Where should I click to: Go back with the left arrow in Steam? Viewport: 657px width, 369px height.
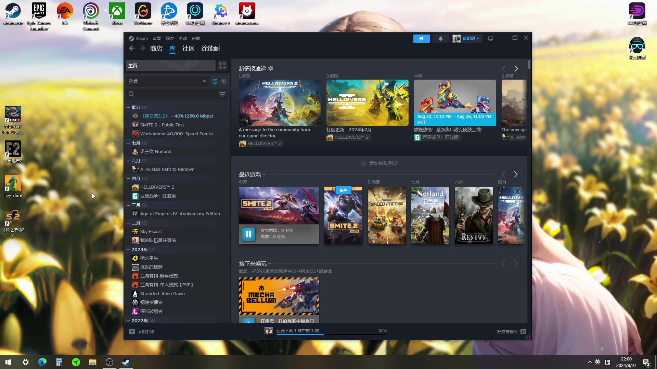[x=132, y=49]
